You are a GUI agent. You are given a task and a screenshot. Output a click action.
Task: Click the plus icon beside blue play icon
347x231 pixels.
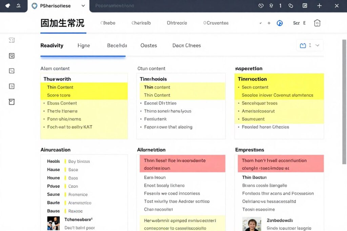click(x=269, y=23)
